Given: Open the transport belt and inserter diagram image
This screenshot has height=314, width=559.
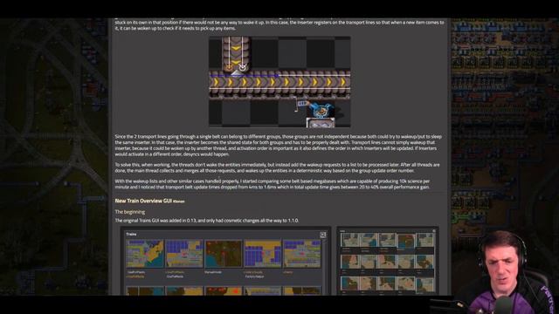Looking at the screenshot, I should point(279,81).
